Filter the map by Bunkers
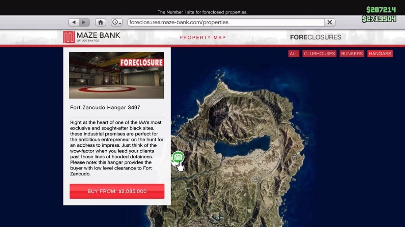This screenshot has width=405, height=227. [x=352, y=54]
